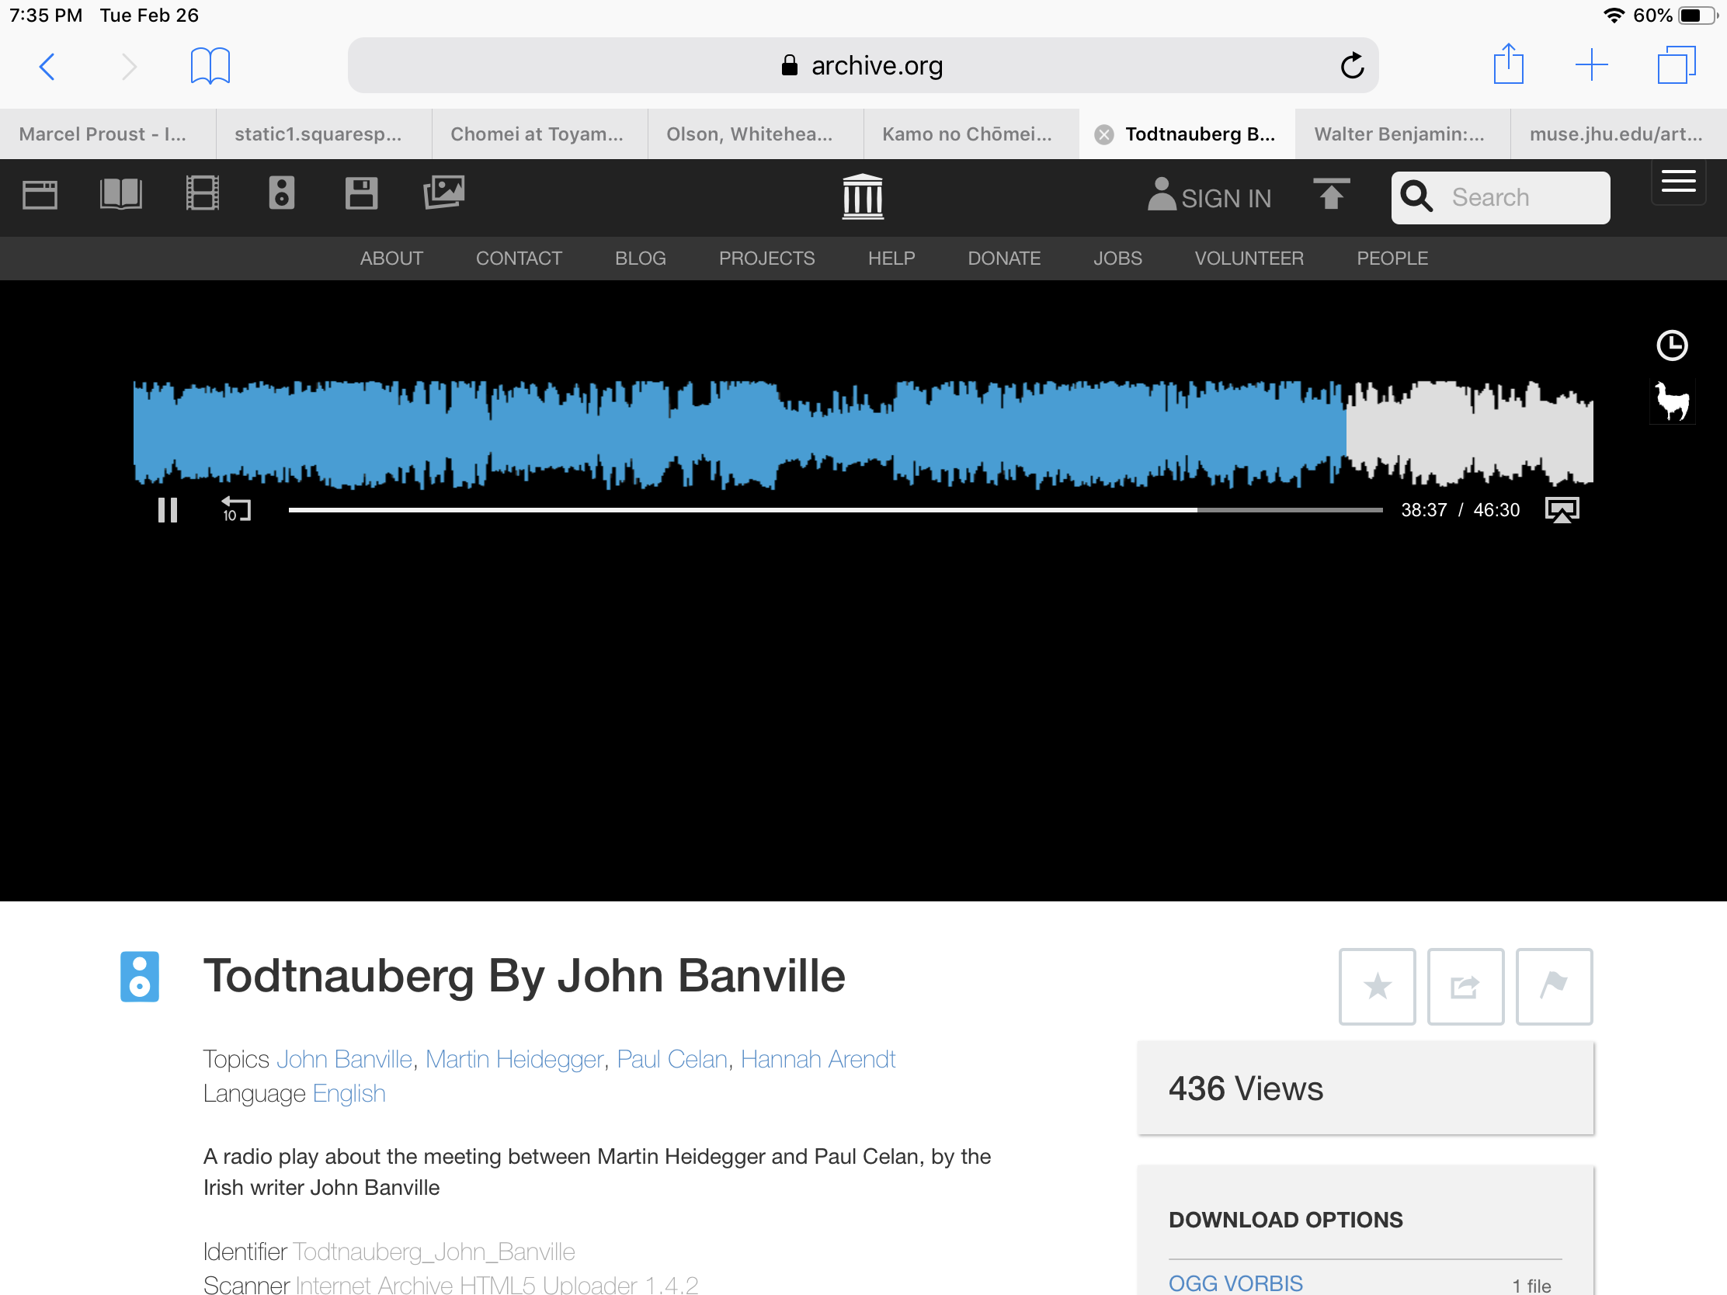Open the John Banville topic link
The image size is (1727, 1295).
pyautogui.click(x=344, y=1059)
